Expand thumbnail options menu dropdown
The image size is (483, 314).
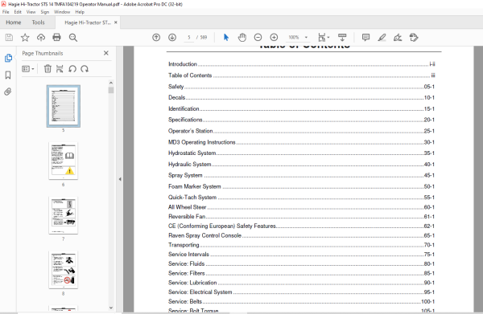tap(28, 69)
